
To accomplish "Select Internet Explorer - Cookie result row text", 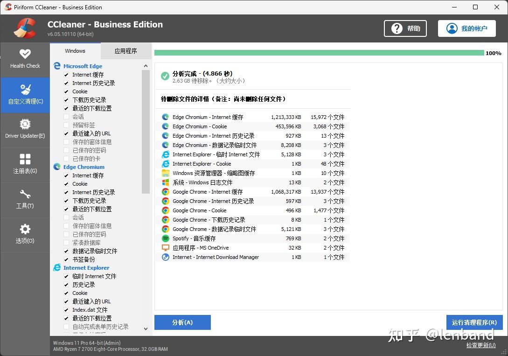I will pos(202,164).
